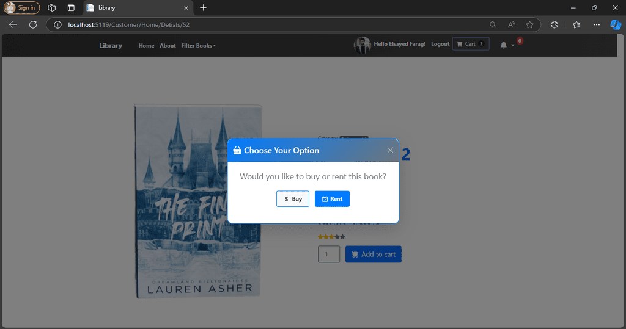626x329 pixels.
Task: Click the Buy button in the dialog
Action: click(293, 198)
